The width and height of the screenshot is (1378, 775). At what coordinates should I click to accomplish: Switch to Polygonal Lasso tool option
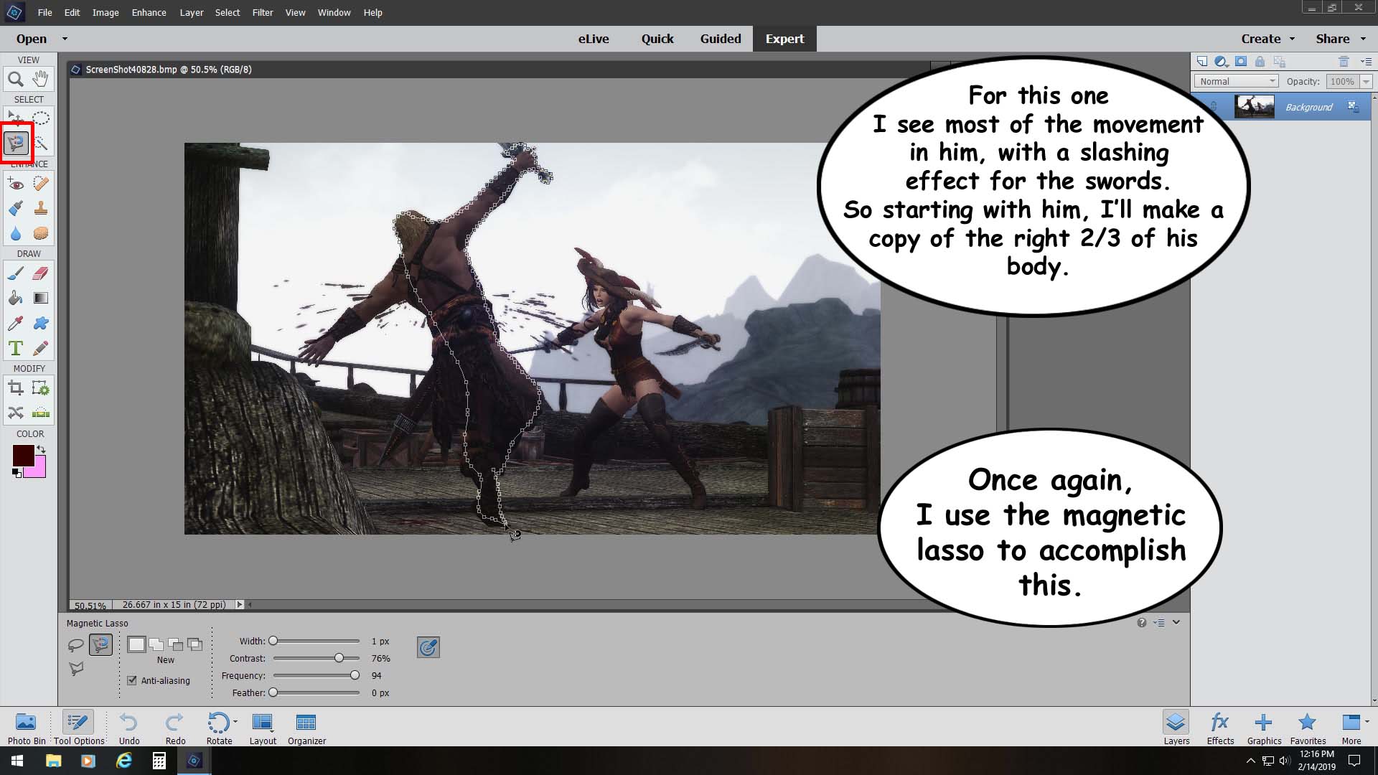(75, 669)
